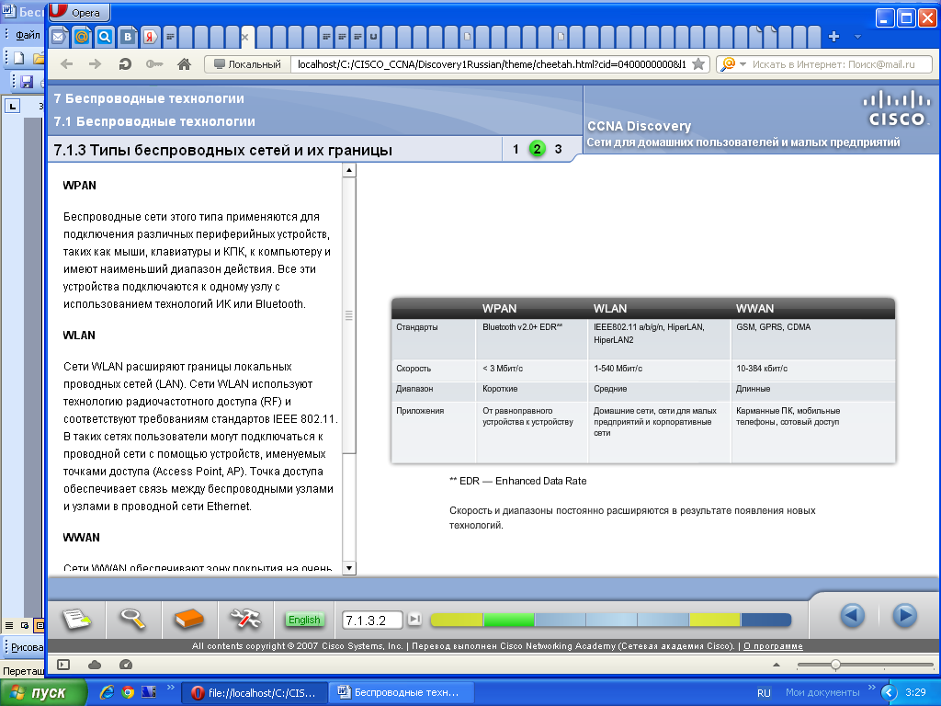Click the text pane scrollbar thumb
The image size is (941, 706).
pyautogui.click(x=348, y=315)
